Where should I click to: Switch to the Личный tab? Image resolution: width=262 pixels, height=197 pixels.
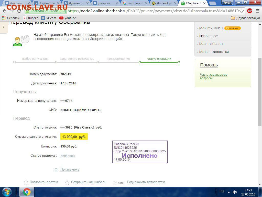(164, 3)
